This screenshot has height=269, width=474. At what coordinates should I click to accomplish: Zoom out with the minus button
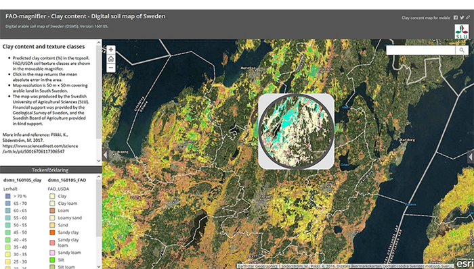tap(111, 68)
